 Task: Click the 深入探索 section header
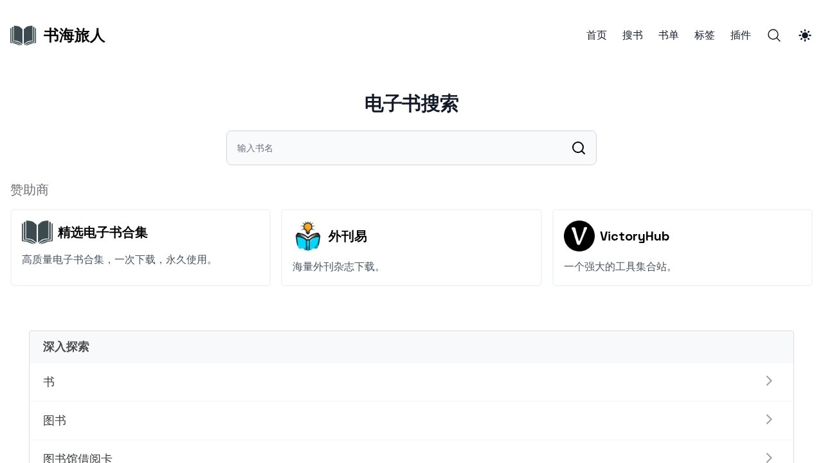(66, 347)
